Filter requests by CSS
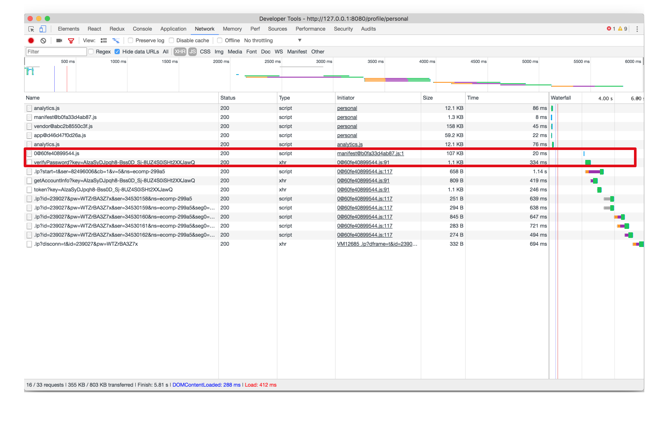 tap(205, 52)
